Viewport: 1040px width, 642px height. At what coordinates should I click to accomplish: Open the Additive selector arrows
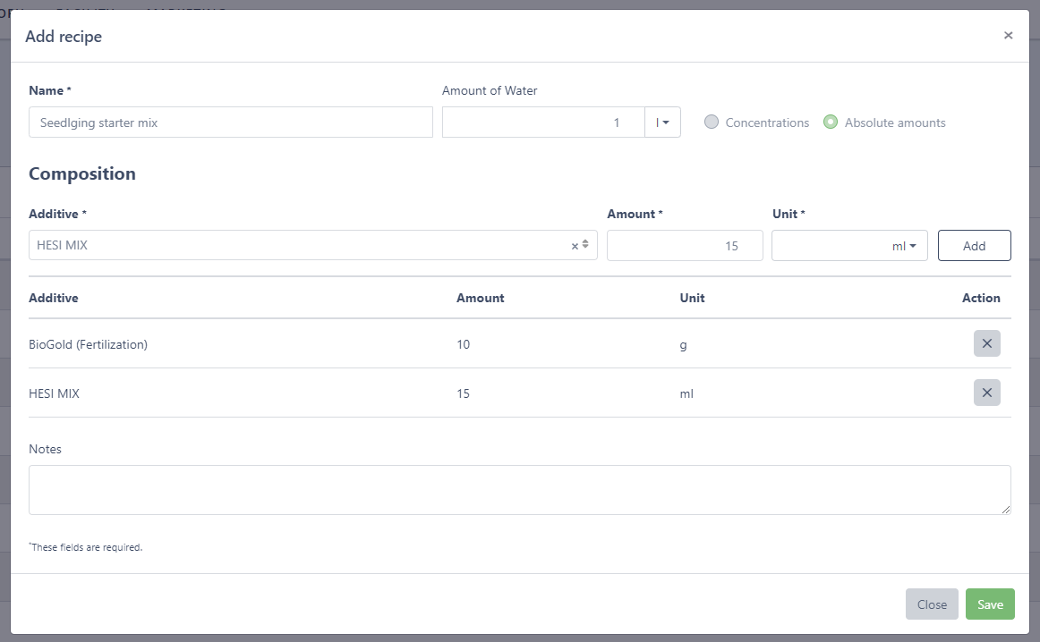click(x=585, y=245)
